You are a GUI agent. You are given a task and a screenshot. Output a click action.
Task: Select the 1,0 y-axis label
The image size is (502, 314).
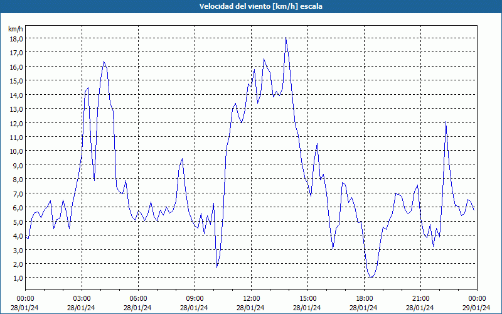(19, 278)
